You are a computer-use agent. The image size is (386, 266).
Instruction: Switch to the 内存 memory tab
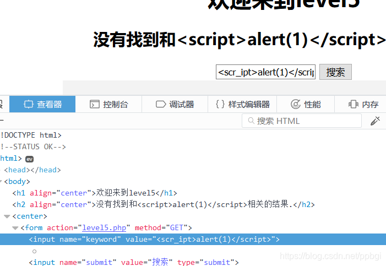(x=363, y=104)
